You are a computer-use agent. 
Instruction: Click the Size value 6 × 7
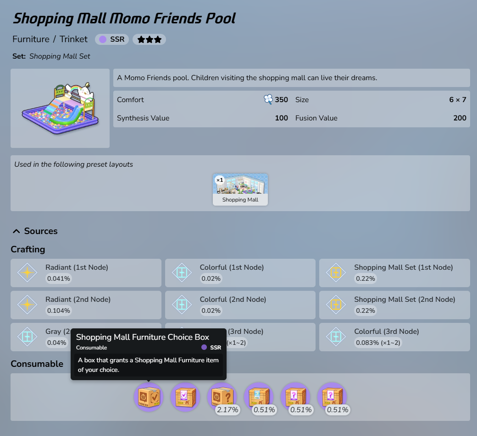[x=458, y=100]
